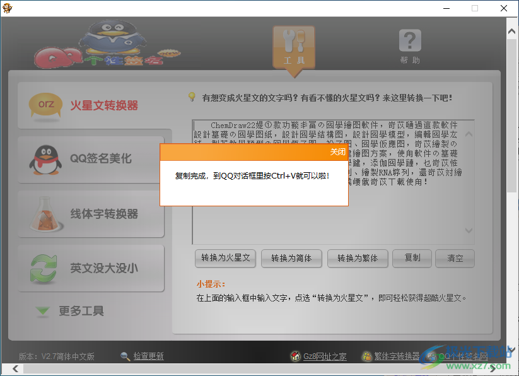Image resolution: width=519 pixels, height=376 pixels.
Task: Click the wrench tools icon
Action: point(294,41)
